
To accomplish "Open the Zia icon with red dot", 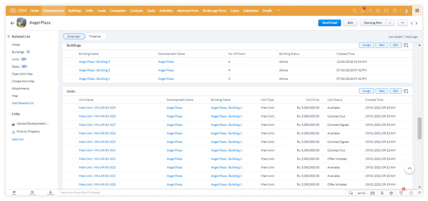I will [391, 193].
